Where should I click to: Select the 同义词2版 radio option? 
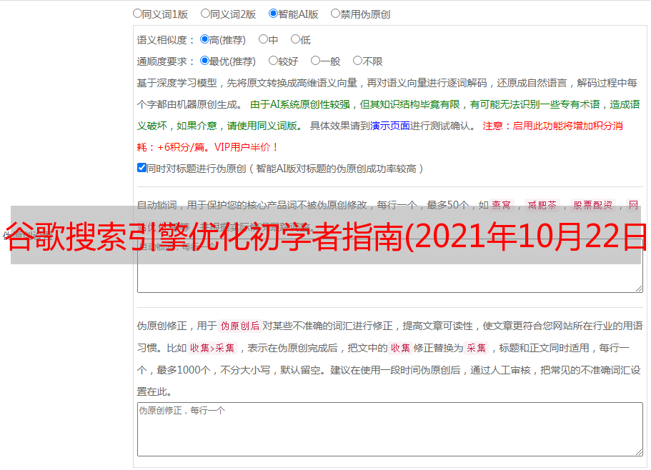[x=205, y=14]
